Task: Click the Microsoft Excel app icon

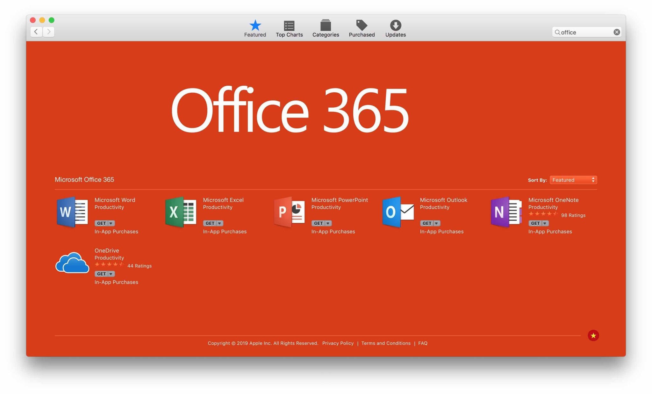Action: tap(181, 212)
